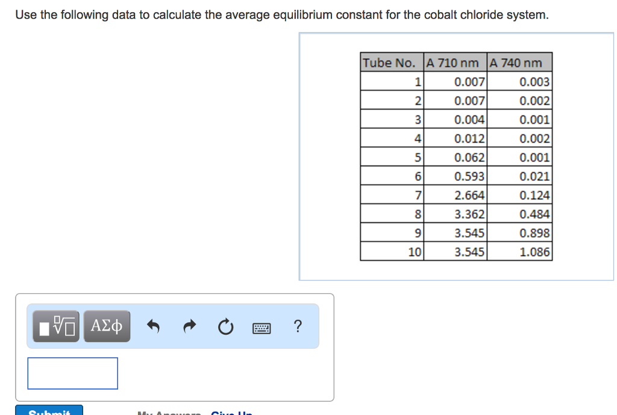Open the math templates palette icon
Image resolution: width=617 pixels, height=415 pixels.
click(x=55, y=326)
